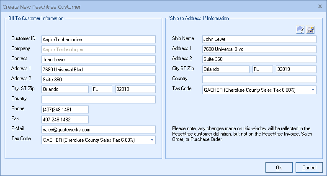The image size is (327, 176).
Task: Click the Ship To city field Orlando
Action: pyautogui.click(x=226, y=69)
